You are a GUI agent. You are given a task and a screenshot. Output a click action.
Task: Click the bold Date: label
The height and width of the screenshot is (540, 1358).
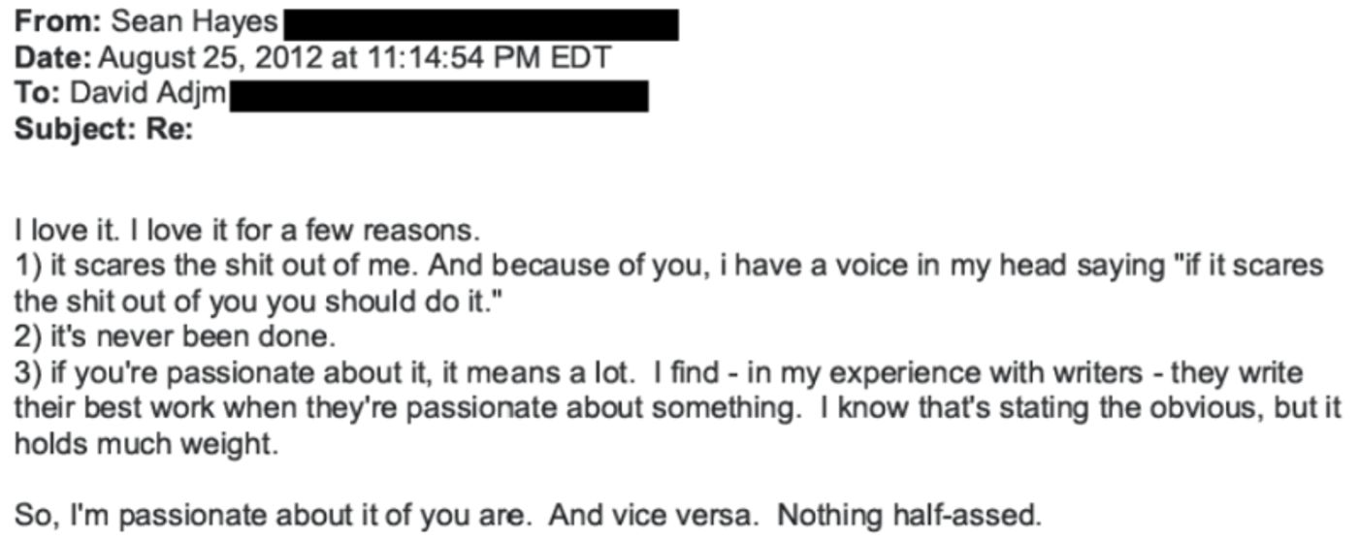[x=52, y=57]
